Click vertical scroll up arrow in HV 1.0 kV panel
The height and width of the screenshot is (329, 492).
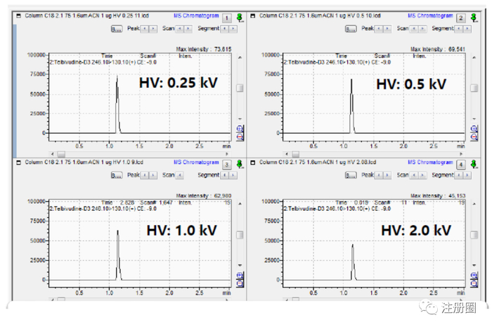coord(240,204)
